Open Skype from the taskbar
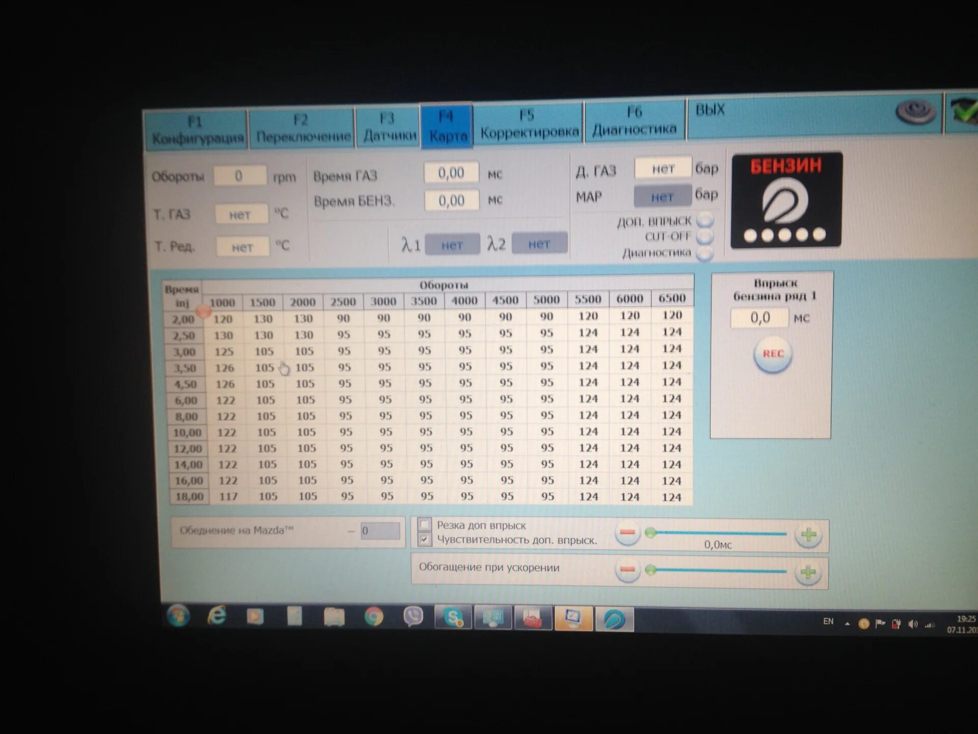The width and height of the screenshot is (978, 734). pos(452,618)
